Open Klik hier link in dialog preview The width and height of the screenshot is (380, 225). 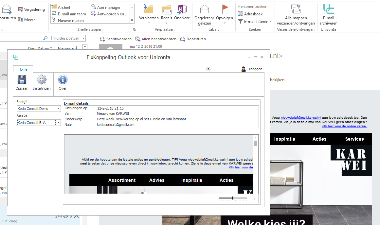[x=241, y=167]
